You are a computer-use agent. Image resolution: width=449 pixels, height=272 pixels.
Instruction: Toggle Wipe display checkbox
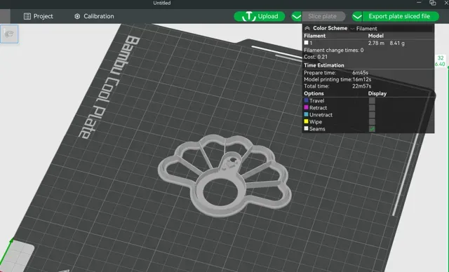(x=372, y=122)
